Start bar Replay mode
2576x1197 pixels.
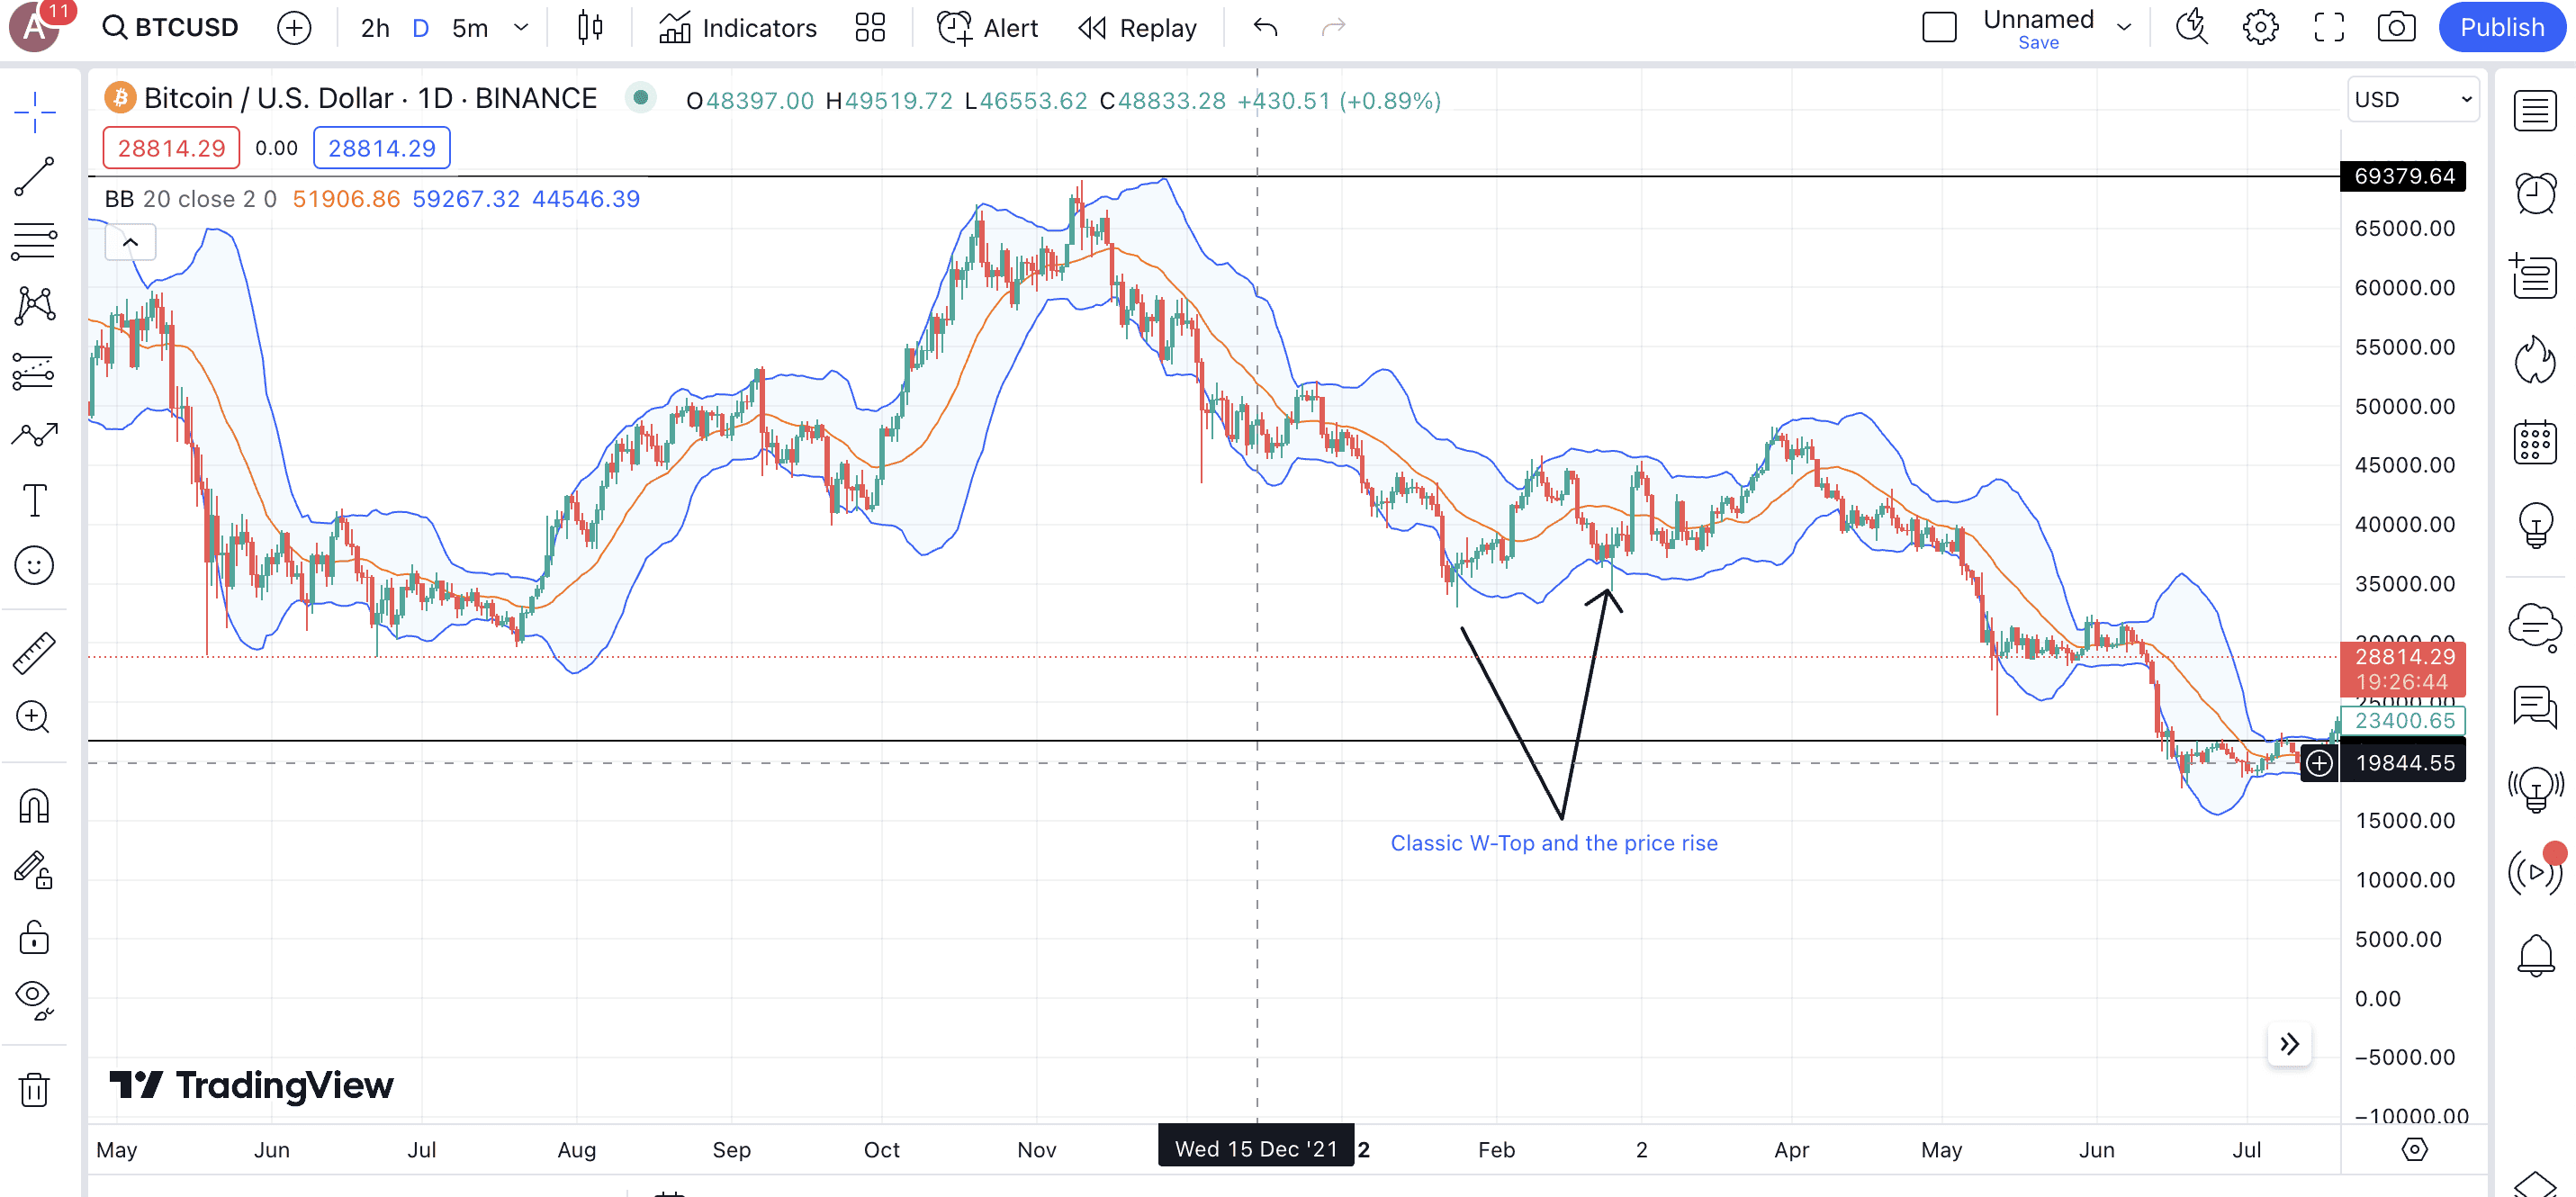[x=1138, y=27]
